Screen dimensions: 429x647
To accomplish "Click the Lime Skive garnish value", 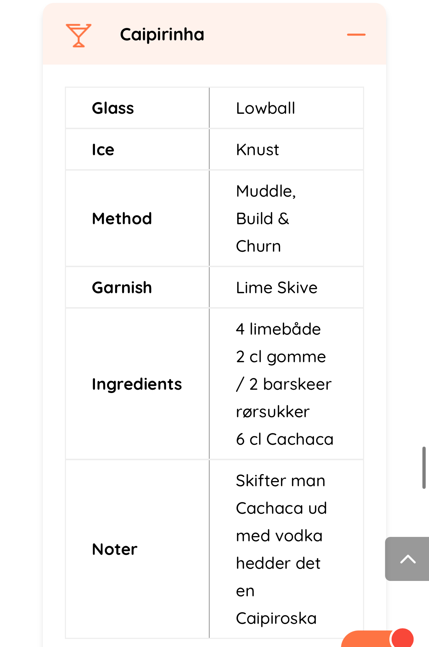I will click(x=276, y=288).
